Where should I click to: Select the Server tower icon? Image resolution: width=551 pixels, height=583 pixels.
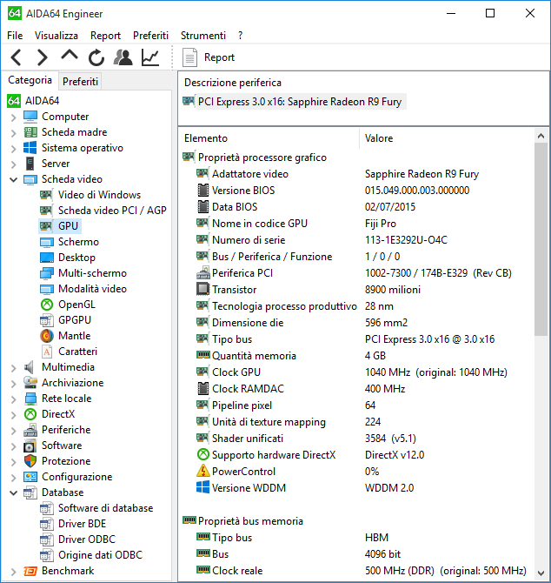pyautogui.click(x=30, y=164)
